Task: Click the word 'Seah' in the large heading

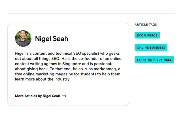Action: pyautogui.click(x=60, y=39)
